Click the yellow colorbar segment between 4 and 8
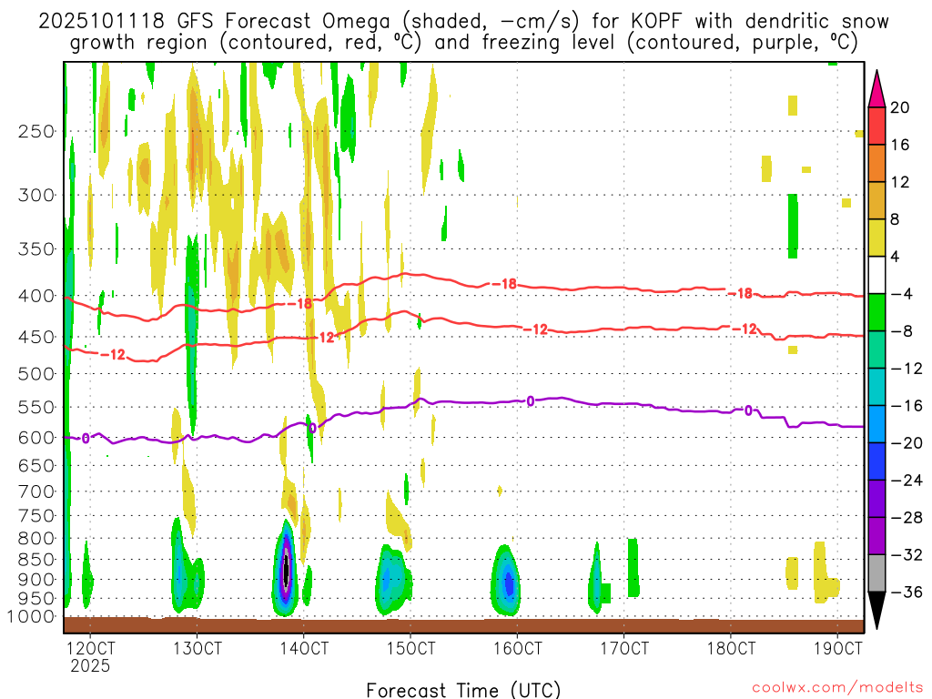The height and width of the screenshot is (699, 932). [876, 238]
